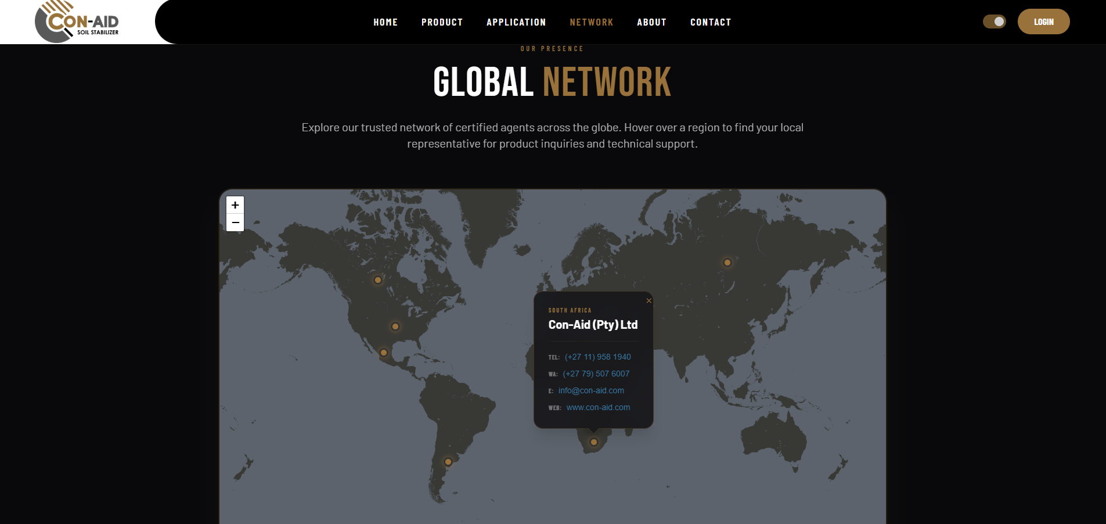
Task: Select the South Africa map marker
Action: point(594,442)
